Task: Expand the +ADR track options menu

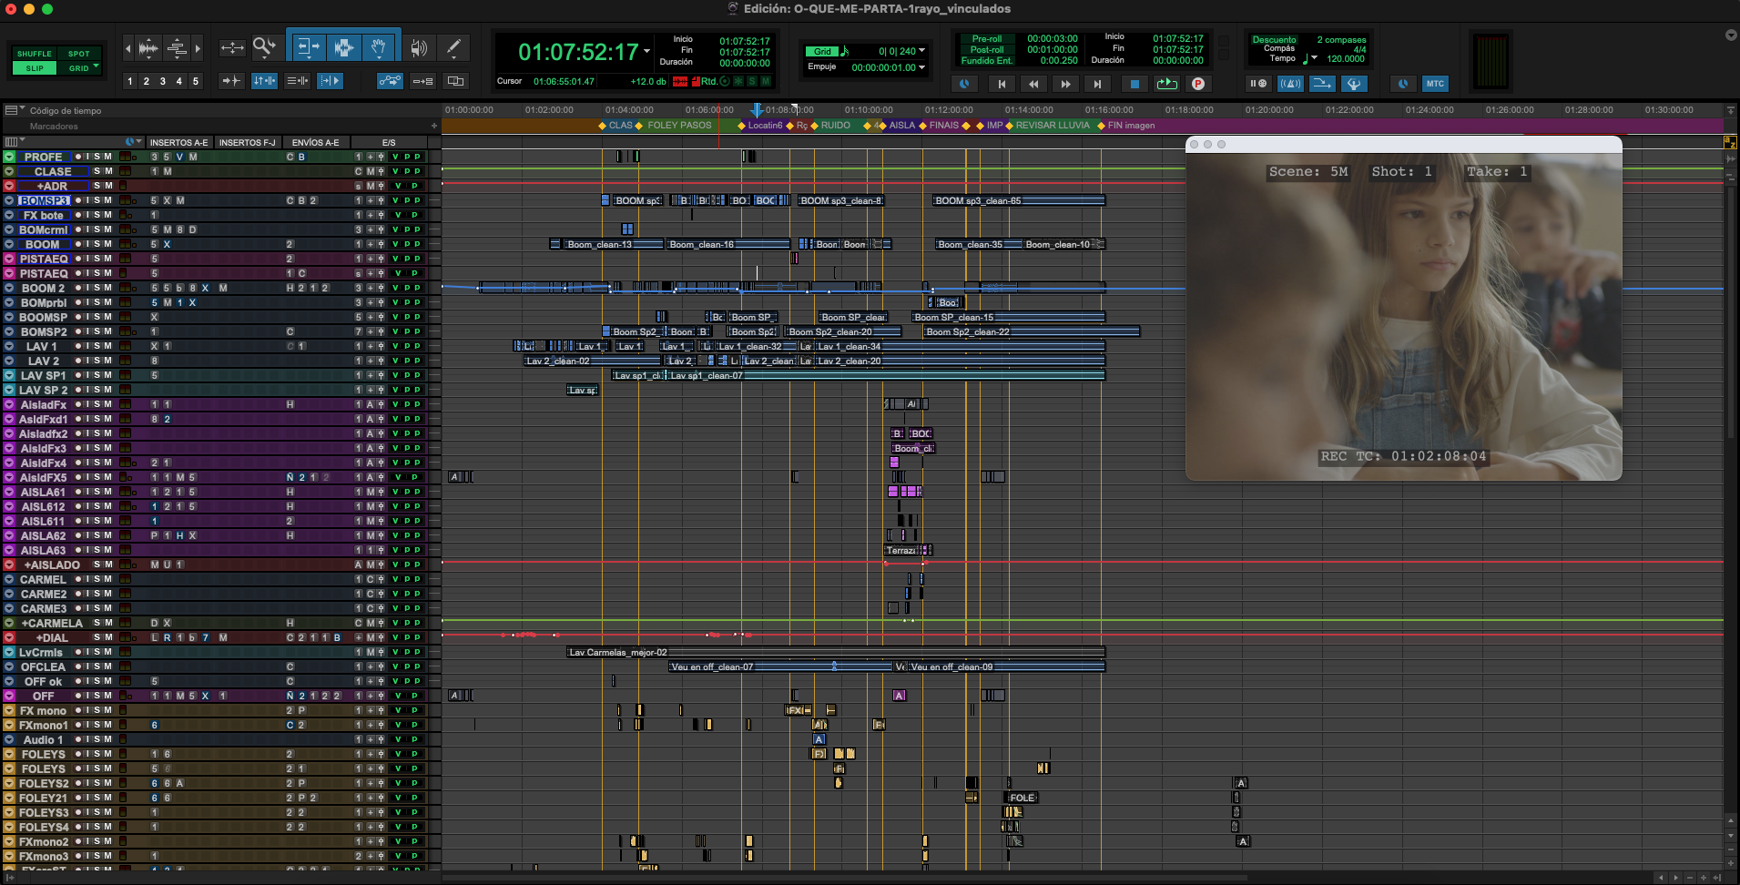Action: click(9, 186)
